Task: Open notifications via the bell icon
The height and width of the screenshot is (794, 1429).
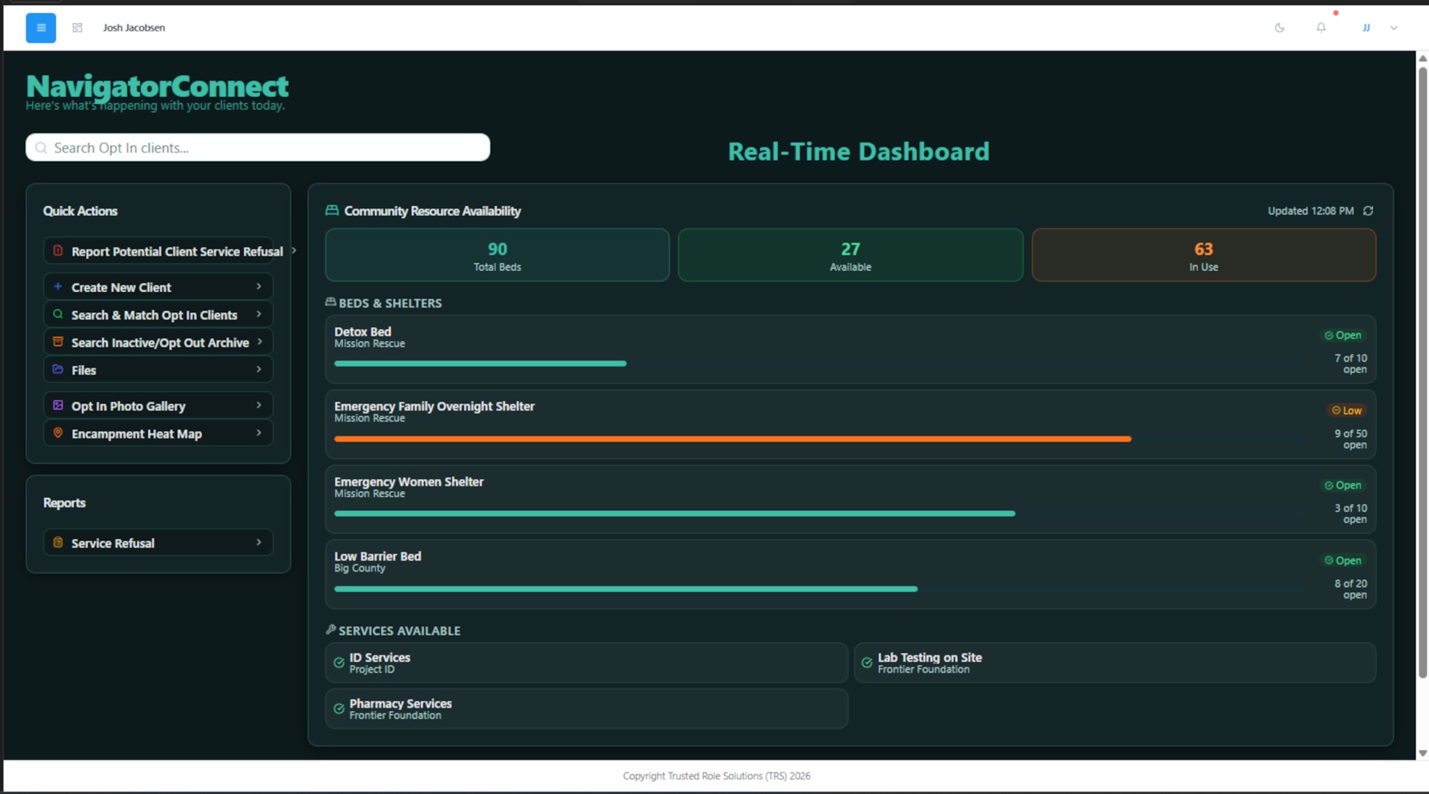Action: point(1321,28)
